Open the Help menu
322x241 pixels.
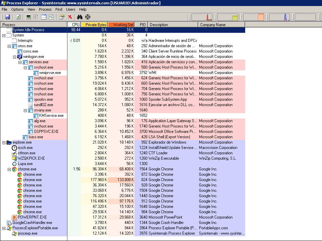[x=83, y=9]
